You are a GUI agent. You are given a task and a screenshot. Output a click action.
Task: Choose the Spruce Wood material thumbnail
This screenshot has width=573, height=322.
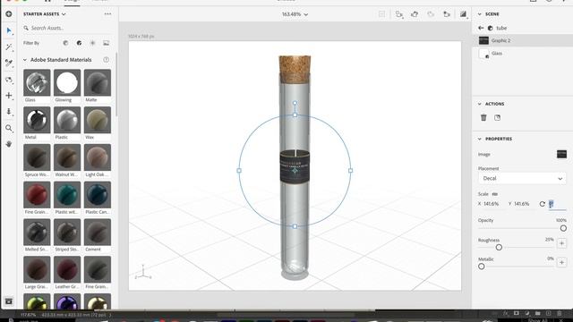point(37,157)
